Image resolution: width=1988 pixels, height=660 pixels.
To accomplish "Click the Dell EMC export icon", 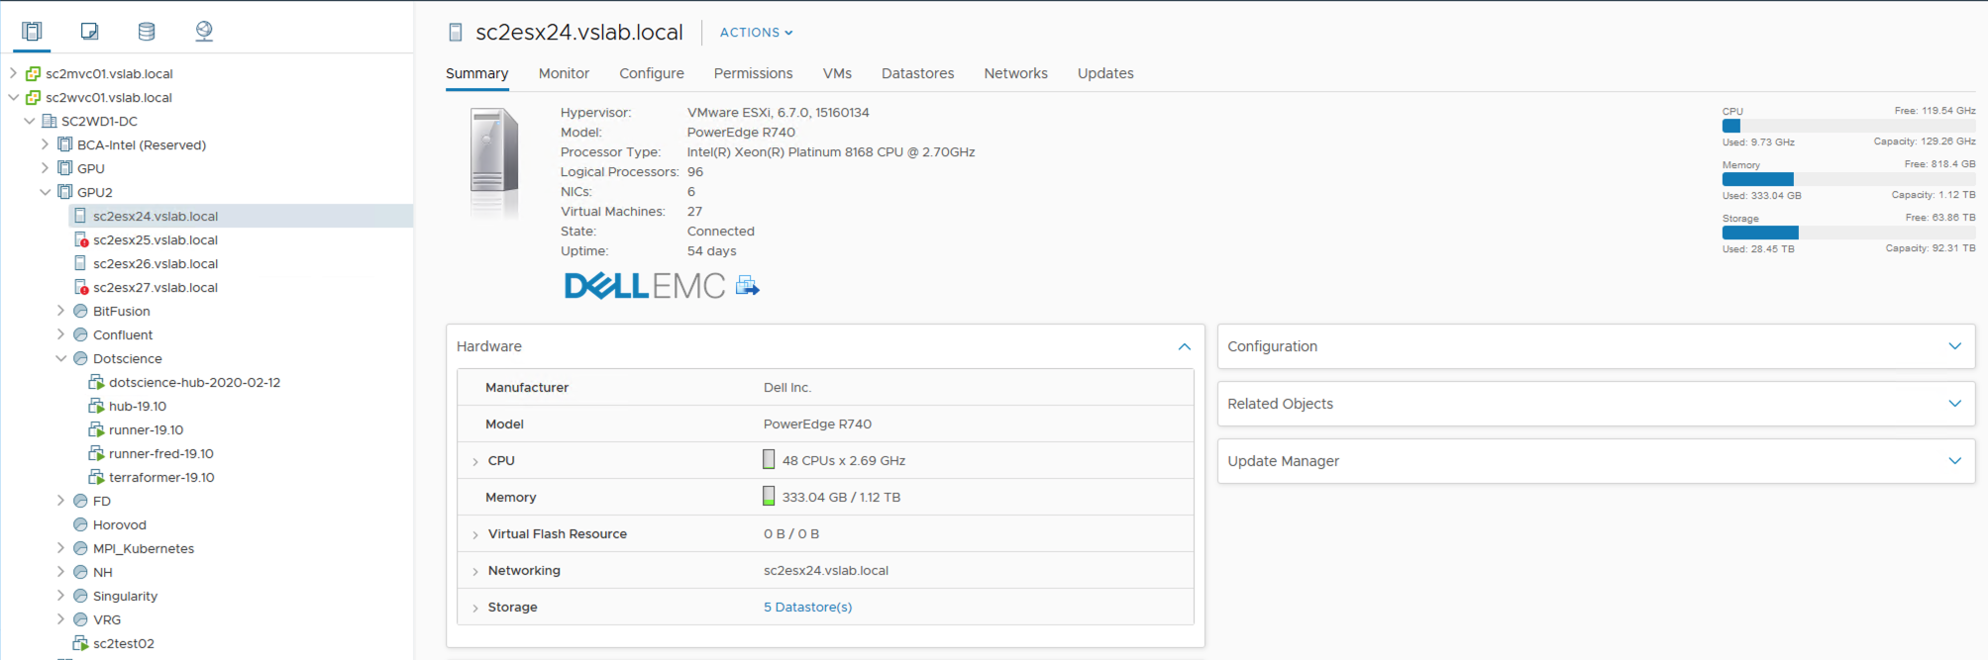I will click(x=748, y=286).
